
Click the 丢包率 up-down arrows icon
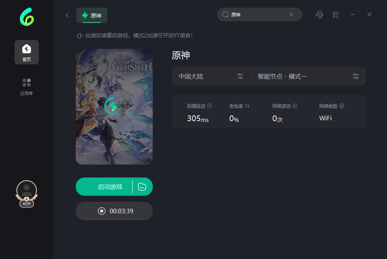coord(247,106)
